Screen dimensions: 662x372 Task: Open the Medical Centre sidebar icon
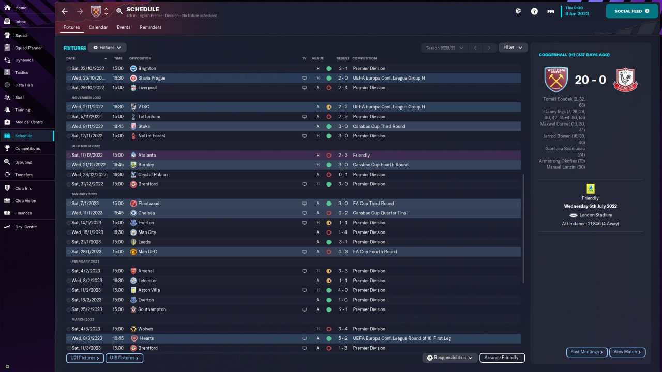pos(7,122)
